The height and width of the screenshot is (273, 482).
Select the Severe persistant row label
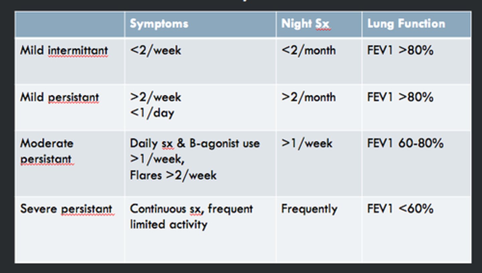click(x=66, y=209)
